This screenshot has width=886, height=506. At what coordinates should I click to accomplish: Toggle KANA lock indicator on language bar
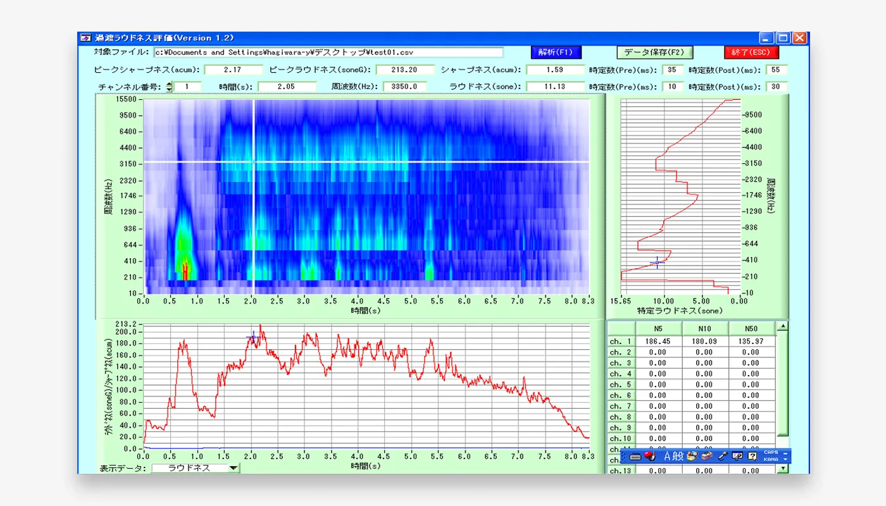click(771, 460)
